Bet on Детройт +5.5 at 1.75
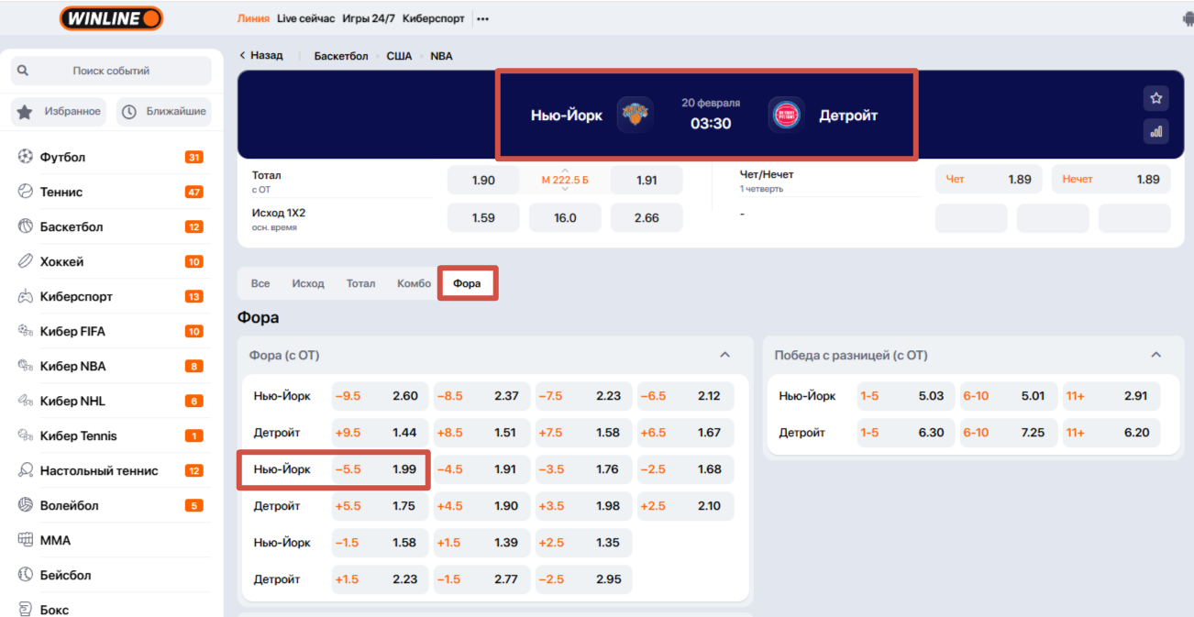The image size is (1194, 617). [x=379, y=506]
